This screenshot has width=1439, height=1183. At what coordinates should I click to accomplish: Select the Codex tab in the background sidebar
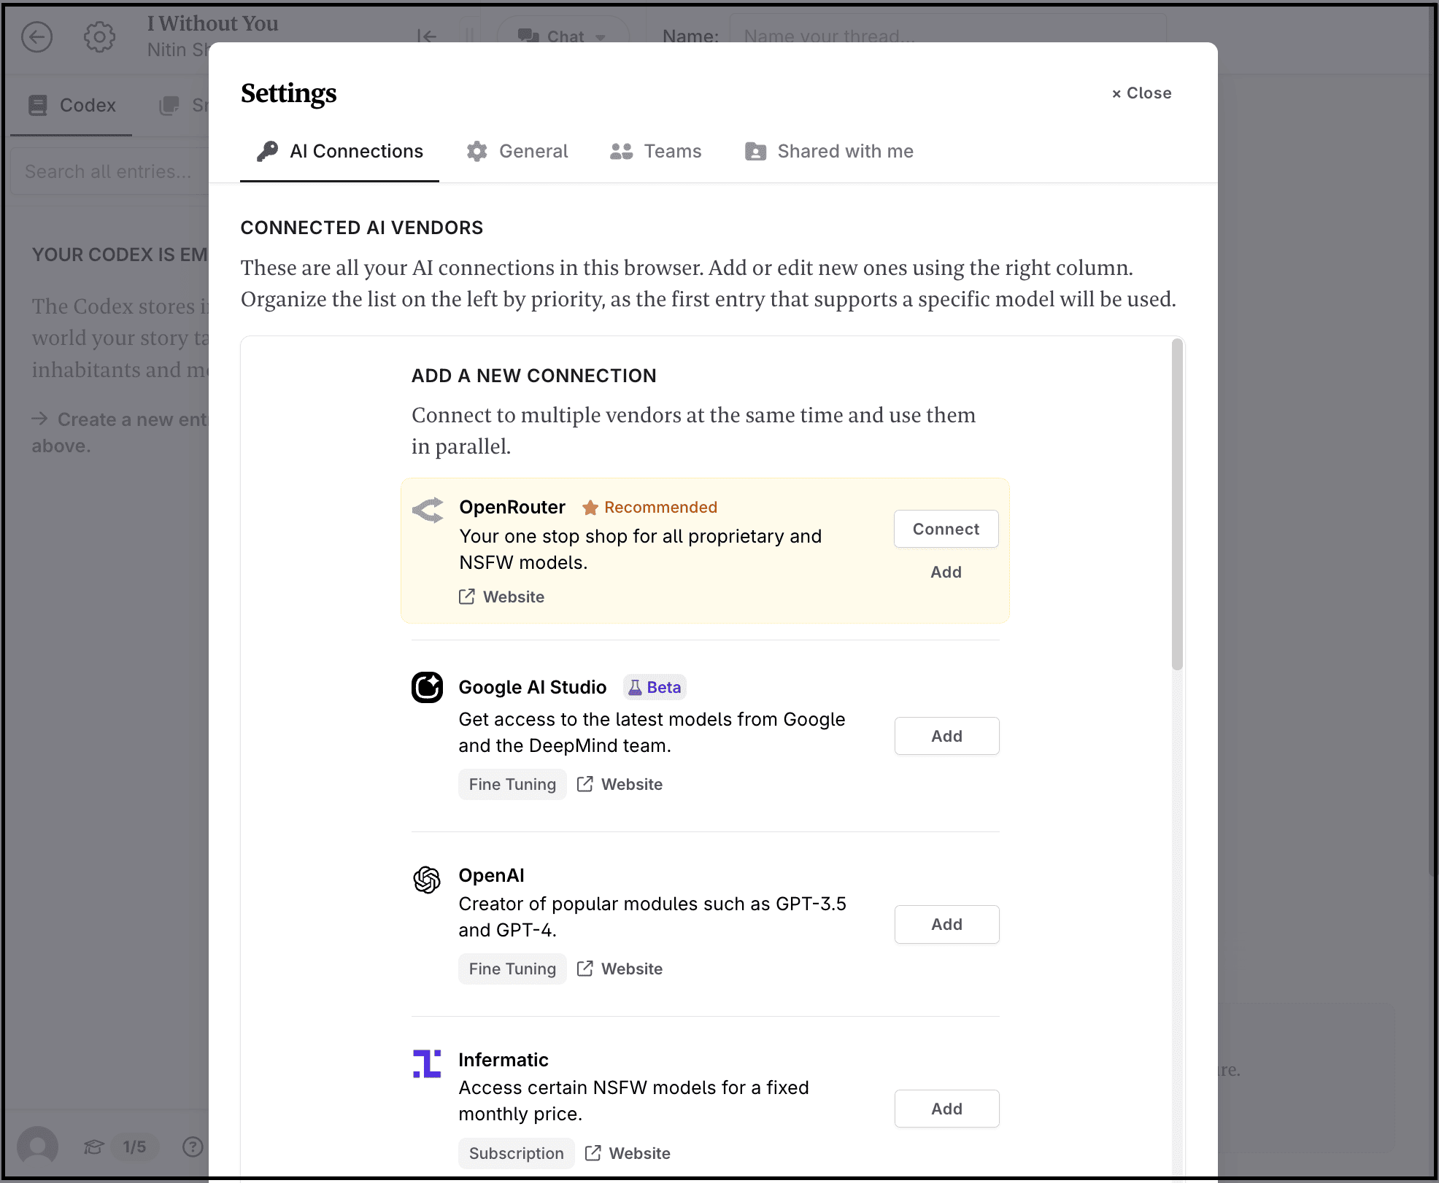[x=72, y=106]
